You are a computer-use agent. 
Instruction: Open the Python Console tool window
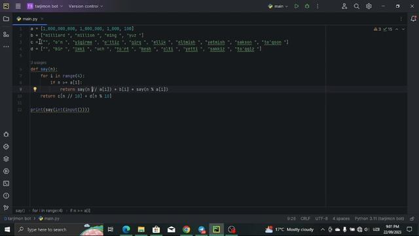6,147
